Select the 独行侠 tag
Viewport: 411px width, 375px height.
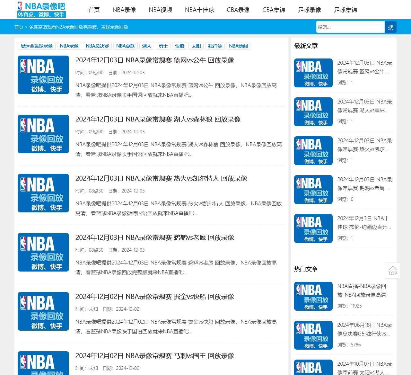point(215,46)
